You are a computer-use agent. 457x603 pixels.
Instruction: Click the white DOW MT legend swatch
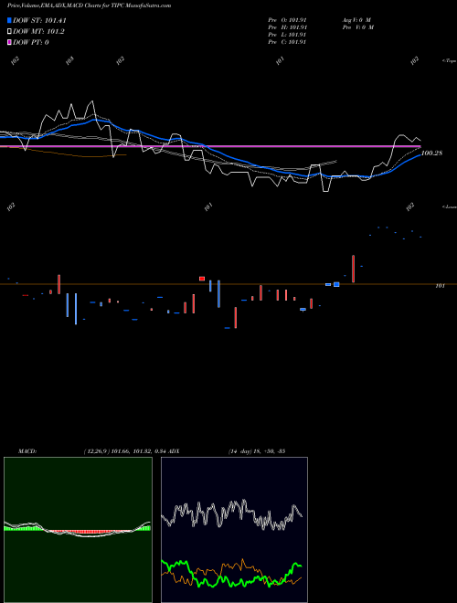click(x=9, y=31)
